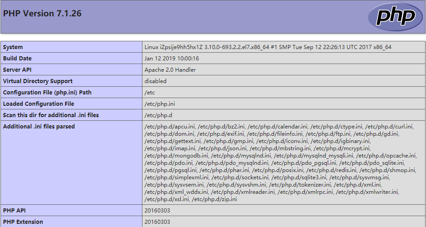Select the Linux system info value
Screen dimensions: 426x227
coord(268,47)
